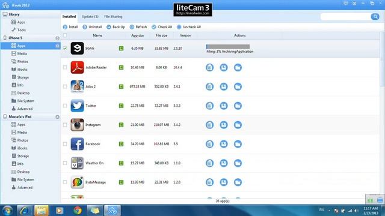The width and height of the screenshot is (385, 216).
Task: Click Check All in toolbar
Action: pos(162,27)
